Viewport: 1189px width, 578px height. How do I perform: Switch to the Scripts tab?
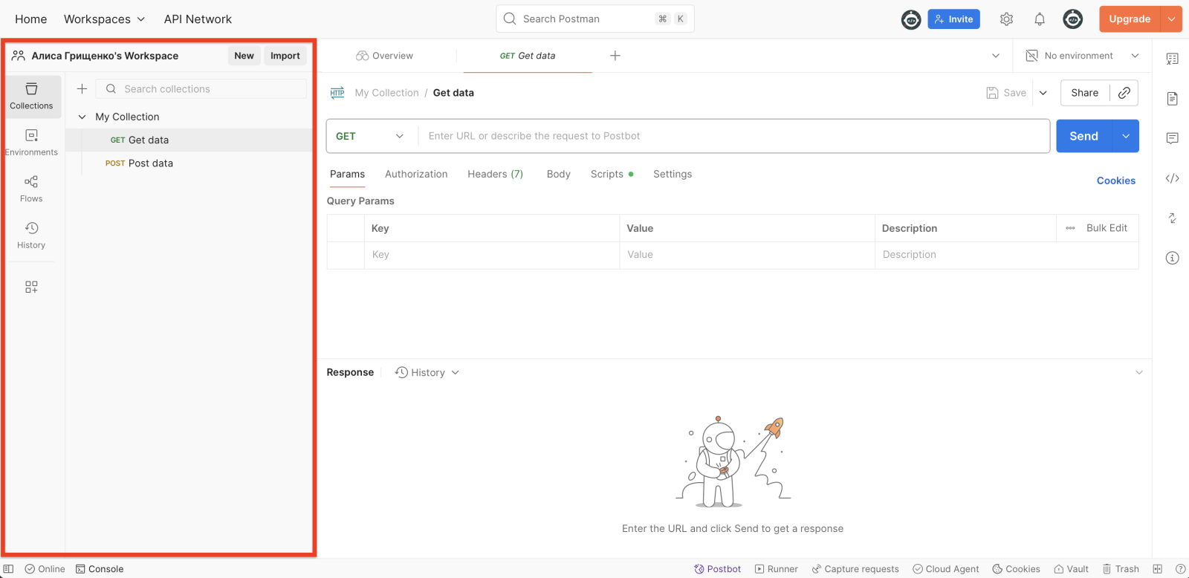(x=612, y=174)
